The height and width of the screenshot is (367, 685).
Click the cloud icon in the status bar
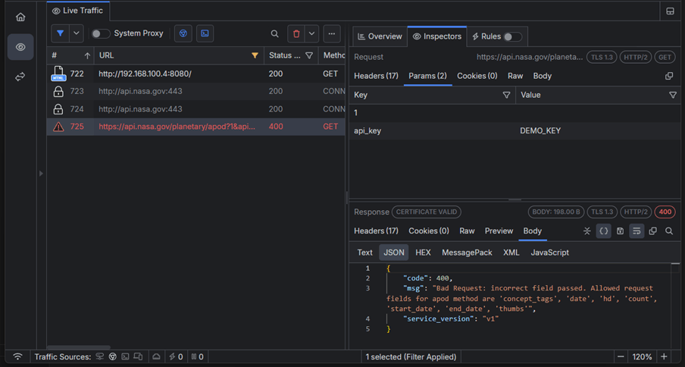[156, 356]
